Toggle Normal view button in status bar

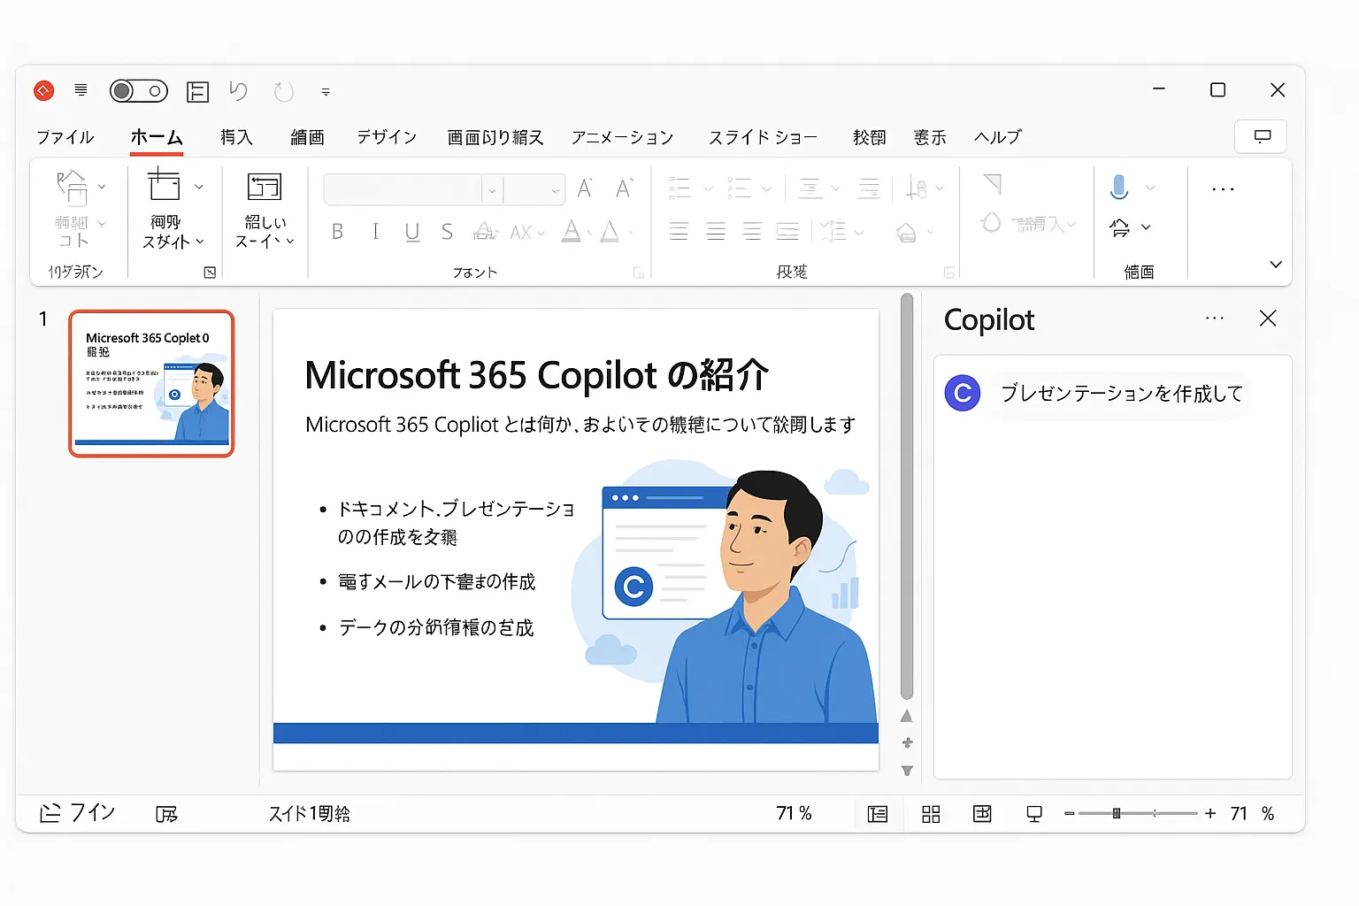coord(878,814)
